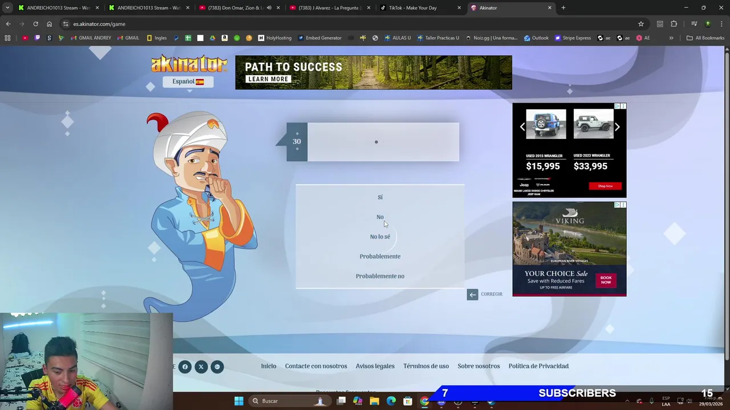Viewport: 730px width, 410px height.
Task: Open the Taller Practicas U bookmark
Action: point(438,38)
